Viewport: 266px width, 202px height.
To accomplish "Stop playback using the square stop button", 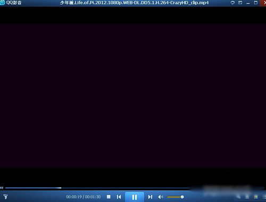I will [x=109, y=197].
